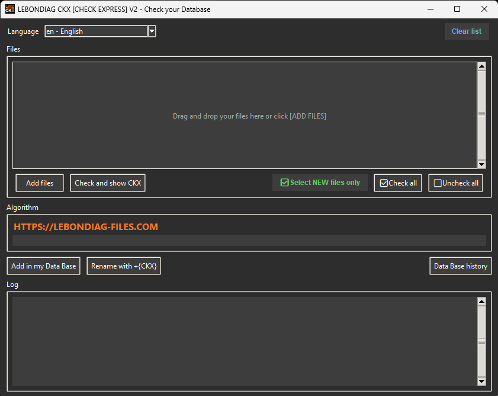
Task: Click the LEBONDIAG CKX app icon in title bar
Action: tap(10, 9)
